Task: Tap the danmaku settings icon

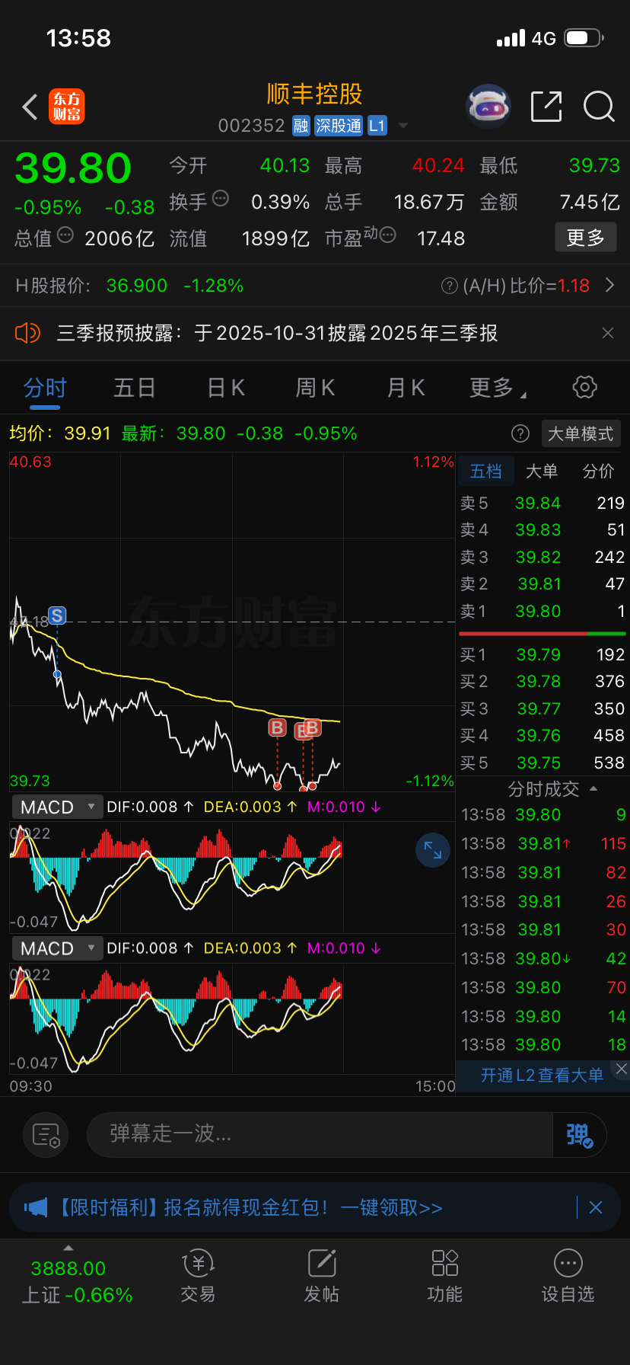Action: coord(46,1135)
